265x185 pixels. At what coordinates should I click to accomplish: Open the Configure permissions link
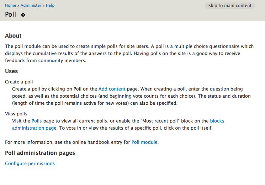tap(30, 163)
